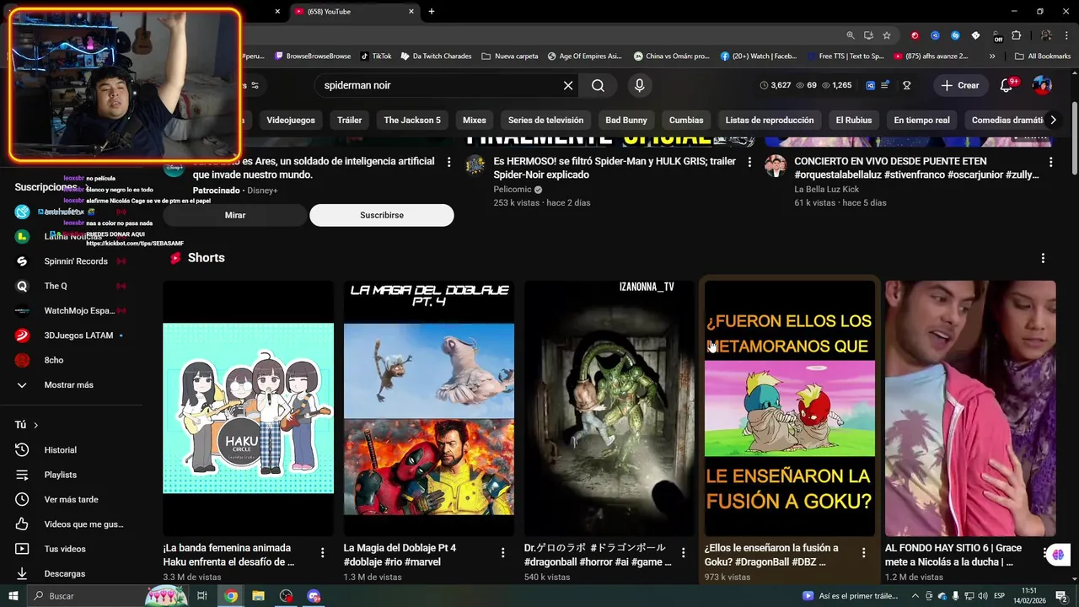Open File Explorer from taskbar

(258, 596)
